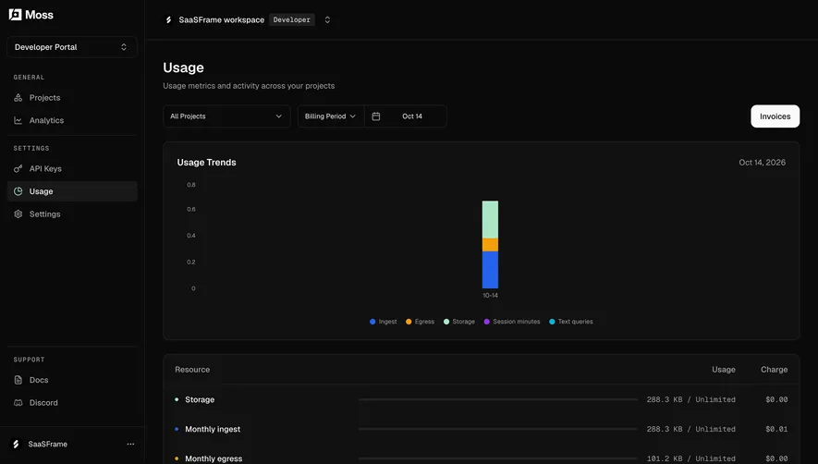Expand the SaaSFrame workspace switcher arrows
Screen dimensions: 818x464
[327, 19]
